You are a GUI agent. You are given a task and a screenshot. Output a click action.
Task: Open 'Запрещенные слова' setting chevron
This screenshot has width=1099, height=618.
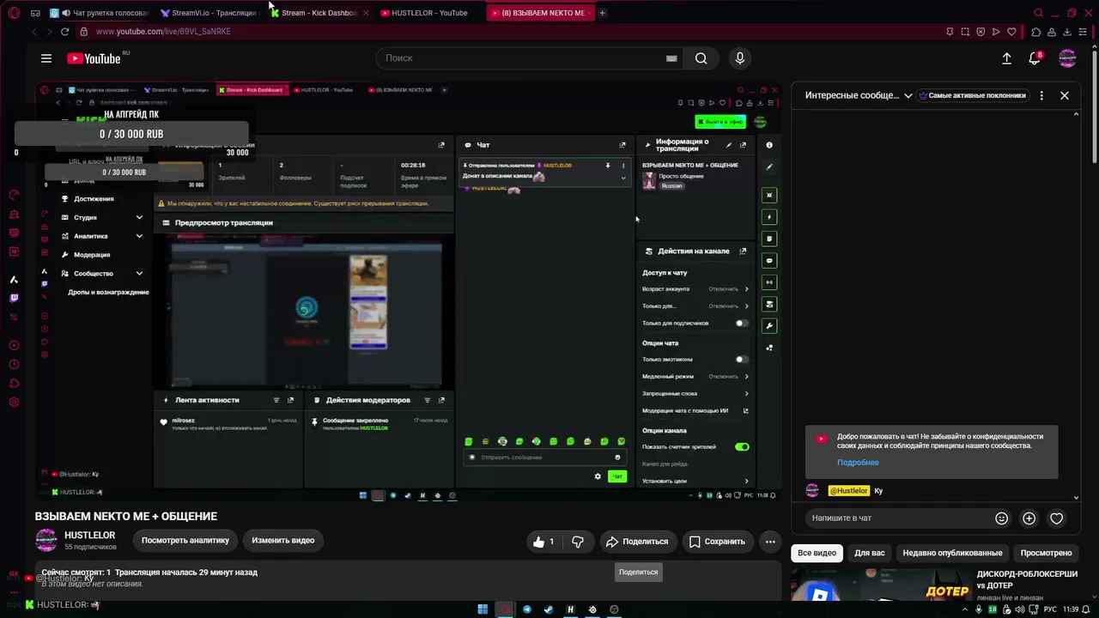746,394
